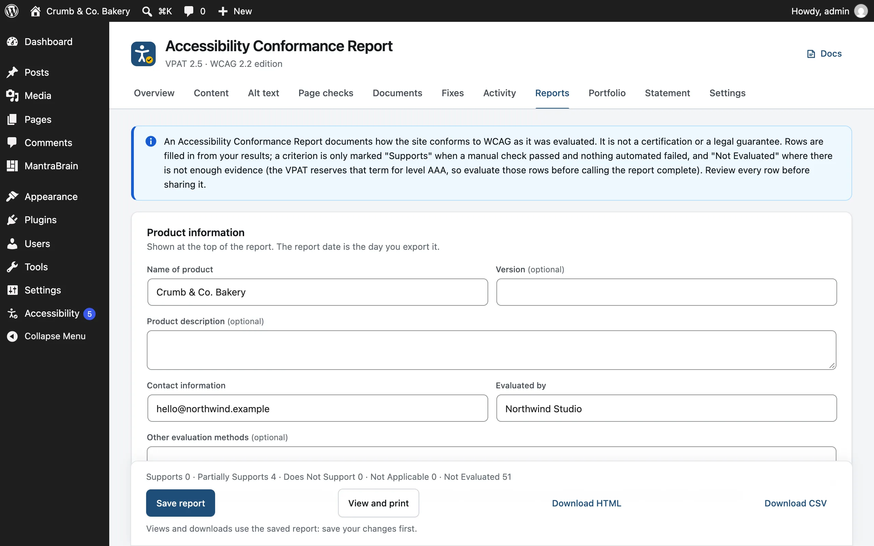Switch to the Overview tab
Viewport: 874px width, 546px height.
tap(154, 93)
